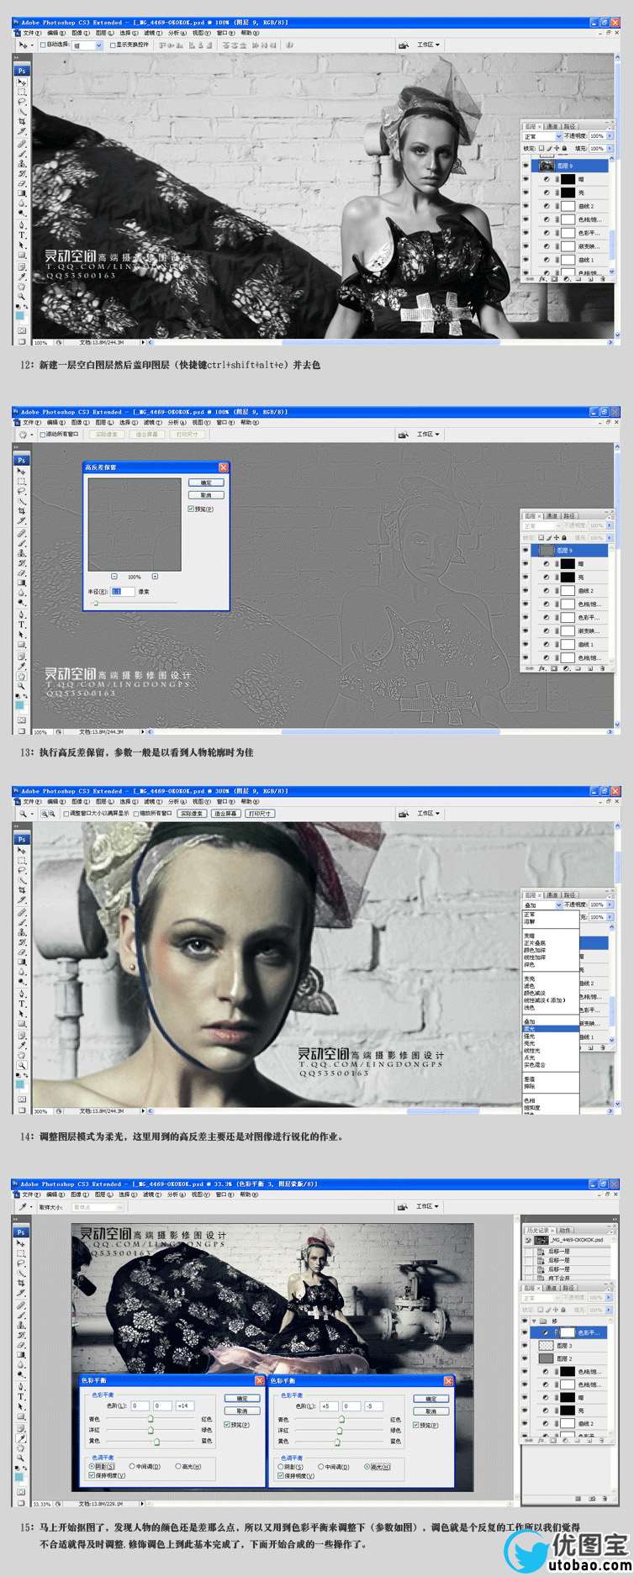Open 工作区 dropdown in step 12 screenshot
Viewport: 634px width, 1577px height.
click(x=429, y=45)
